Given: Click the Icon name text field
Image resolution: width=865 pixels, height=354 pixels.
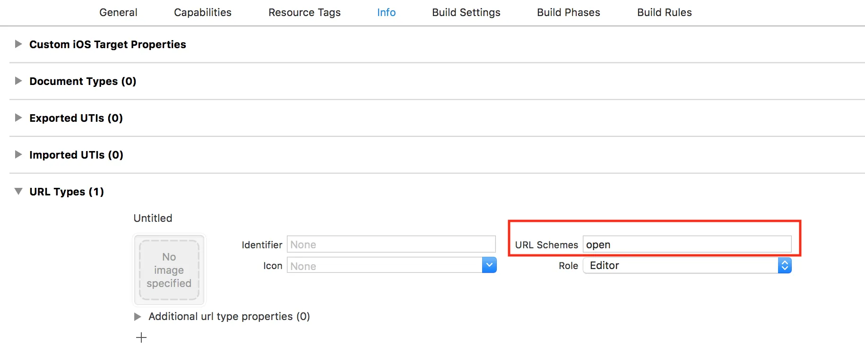Looking at the screenshot, I should pos(384,266).
